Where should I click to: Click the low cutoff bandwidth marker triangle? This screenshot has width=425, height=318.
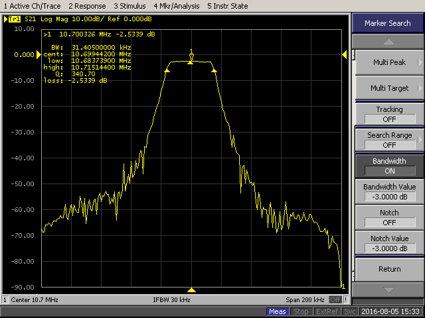(167, 71)
